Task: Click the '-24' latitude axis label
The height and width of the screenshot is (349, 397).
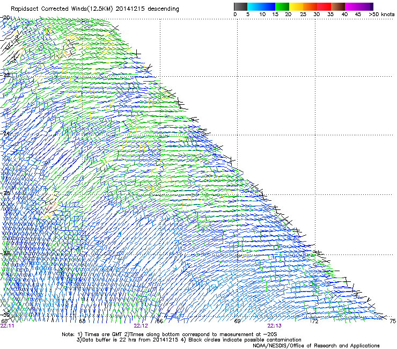Action: [x=5, y=133]
